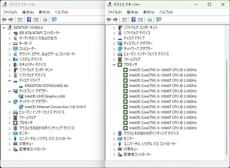230x168 pixels.
Task: Open 表示(V) menu in right window
Action: 149,12
